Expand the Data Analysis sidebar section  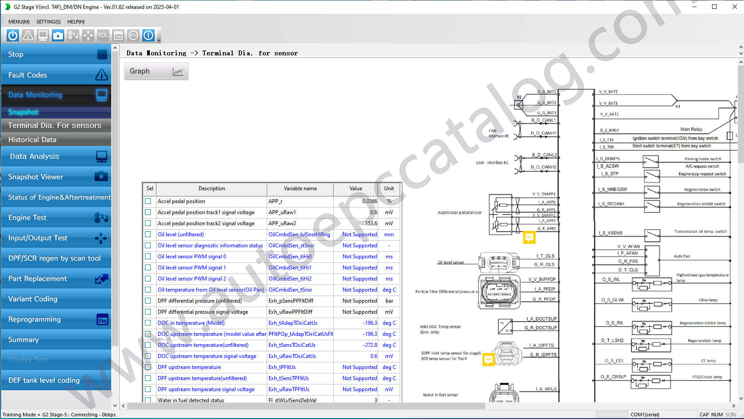(56, 157)
